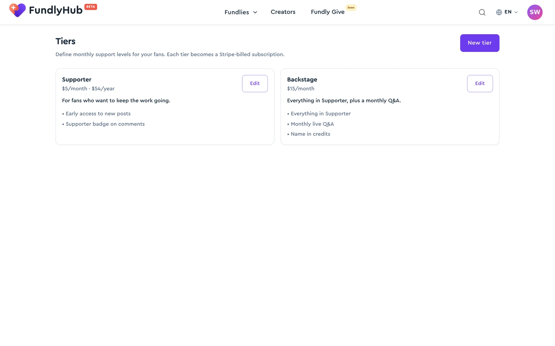This screenshot has width=555, height=346.
Task: Click the globe language icon
Action: coord(499,12)
